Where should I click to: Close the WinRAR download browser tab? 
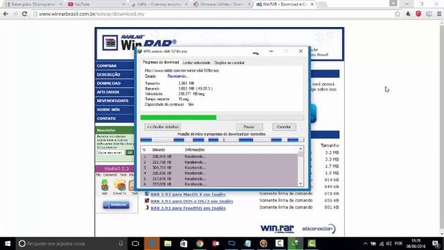(x=312, y=4)
